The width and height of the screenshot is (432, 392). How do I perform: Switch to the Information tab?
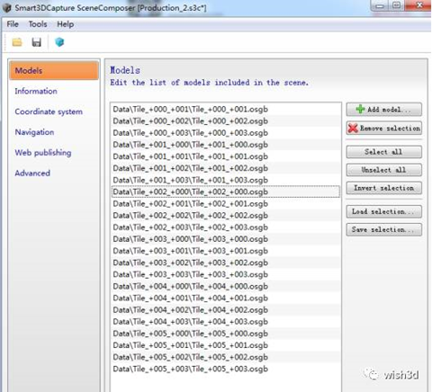coord(36,91)
